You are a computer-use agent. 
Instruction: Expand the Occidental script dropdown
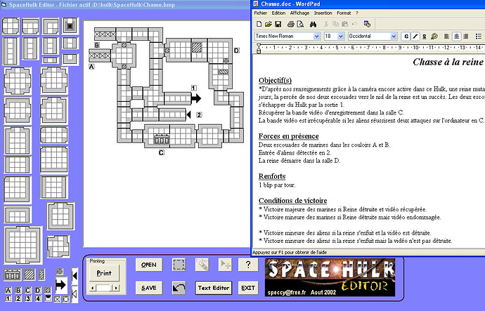[x=394, y=37]
